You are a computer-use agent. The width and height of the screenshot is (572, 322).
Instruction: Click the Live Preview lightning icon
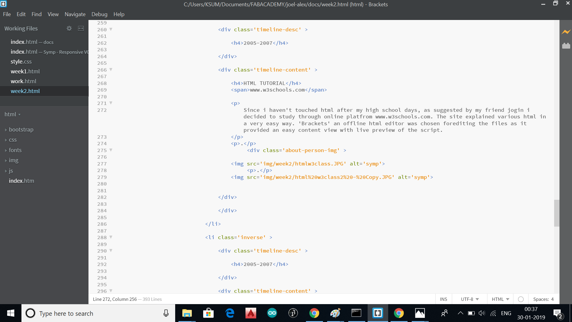point(566,32)
